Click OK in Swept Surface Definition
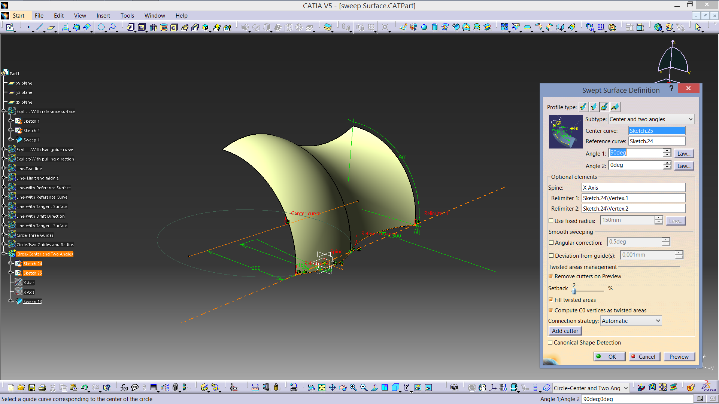 [609, 356]
